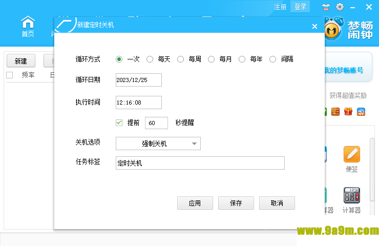The width and height of the screenshot is (379, 246).
Task: Click the orange lottery ticket icon
Action: (335, 112)
